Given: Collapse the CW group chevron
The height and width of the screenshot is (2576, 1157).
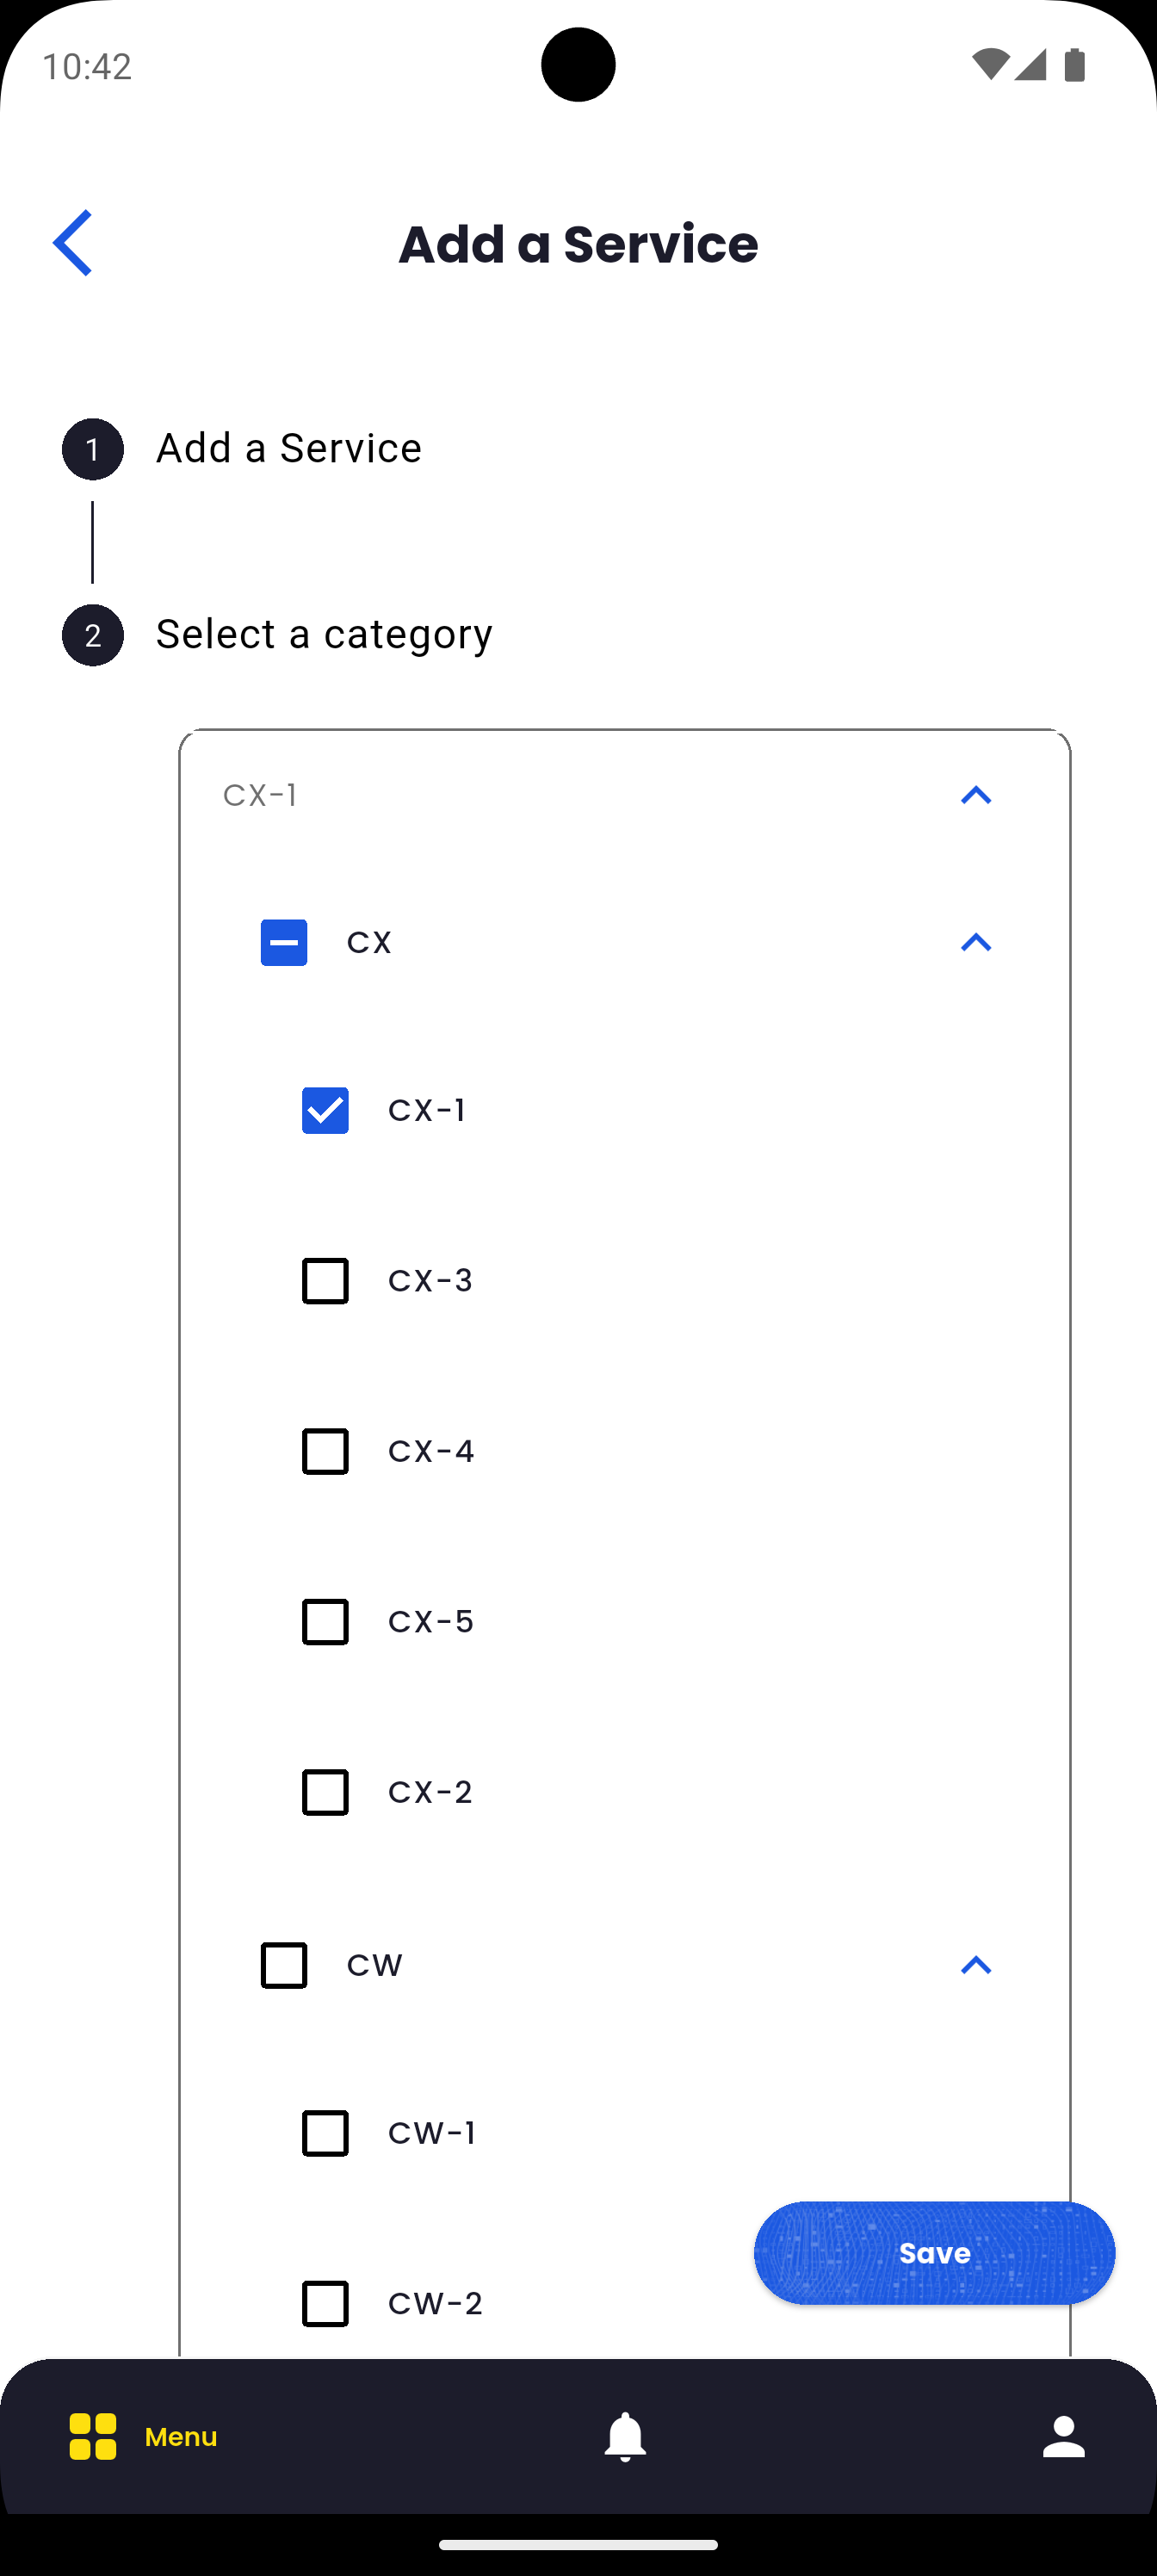Looking at the screenshot, I should click(975, 1965).
